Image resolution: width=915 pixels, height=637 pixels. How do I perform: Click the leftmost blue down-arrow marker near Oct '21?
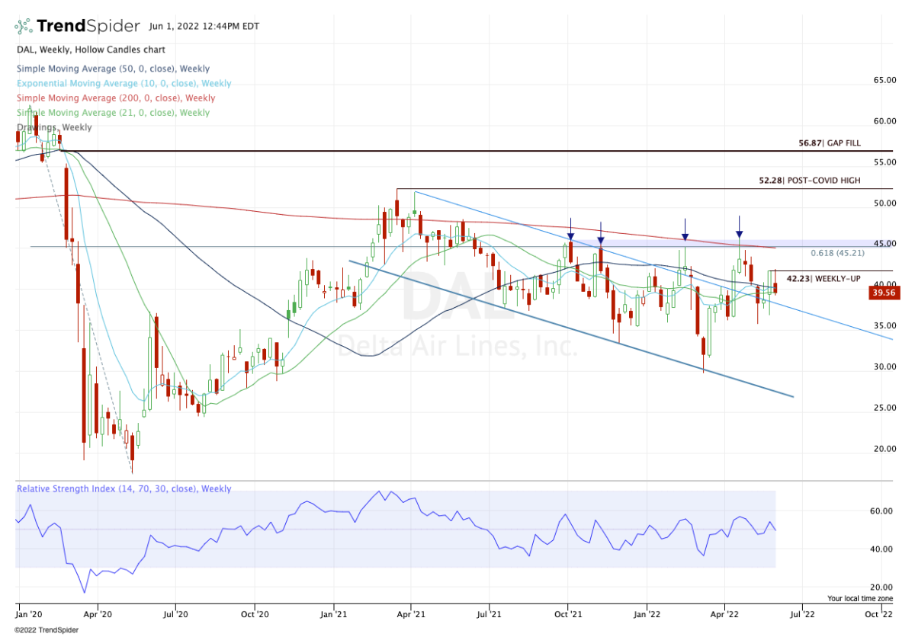(x=570, y=232)
